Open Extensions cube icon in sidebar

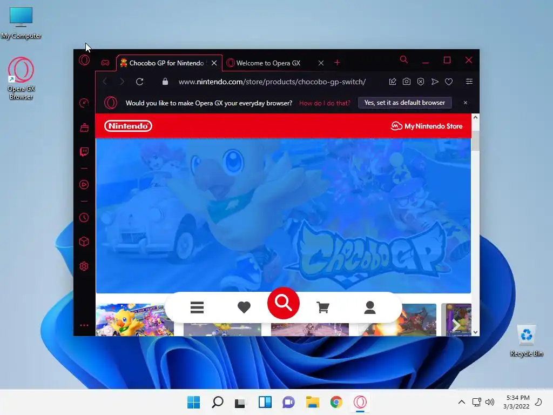click(x=84, y=242)
